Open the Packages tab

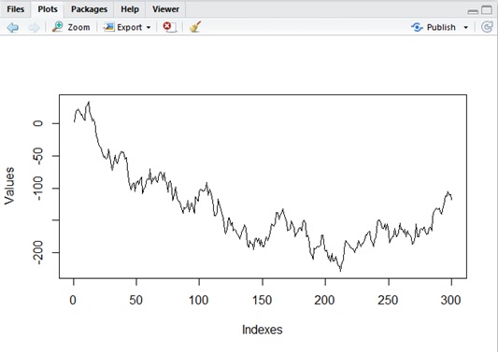(x=89, y=9)
